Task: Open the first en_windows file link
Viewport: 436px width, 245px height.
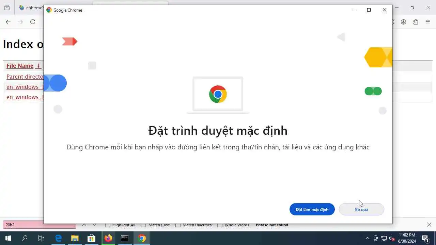Action: pos(25,87)
